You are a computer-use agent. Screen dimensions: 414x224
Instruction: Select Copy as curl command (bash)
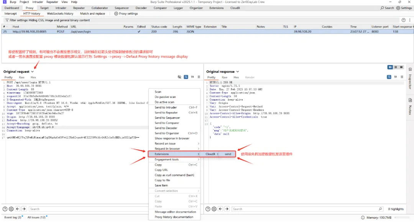(x=174, y=175)
